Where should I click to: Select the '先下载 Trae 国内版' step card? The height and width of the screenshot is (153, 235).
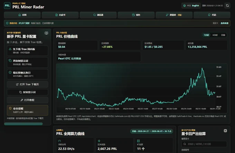coord(27,51)
